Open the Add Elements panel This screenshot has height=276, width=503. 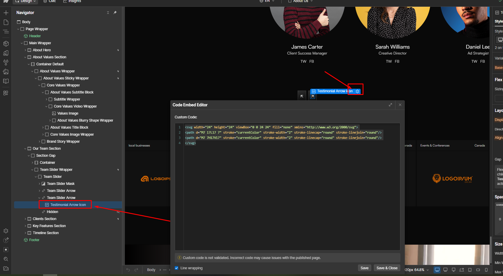click(x=6, y=13)
